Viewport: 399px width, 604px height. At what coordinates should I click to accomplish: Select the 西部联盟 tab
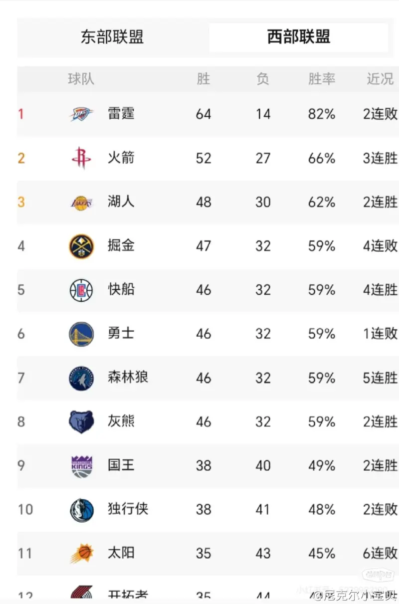coord(298,37)
